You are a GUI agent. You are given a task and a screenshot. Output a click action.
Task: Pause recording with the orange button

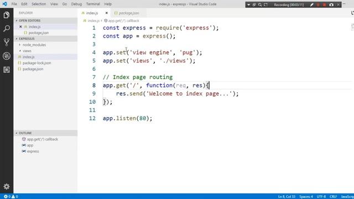click(318, 5)
